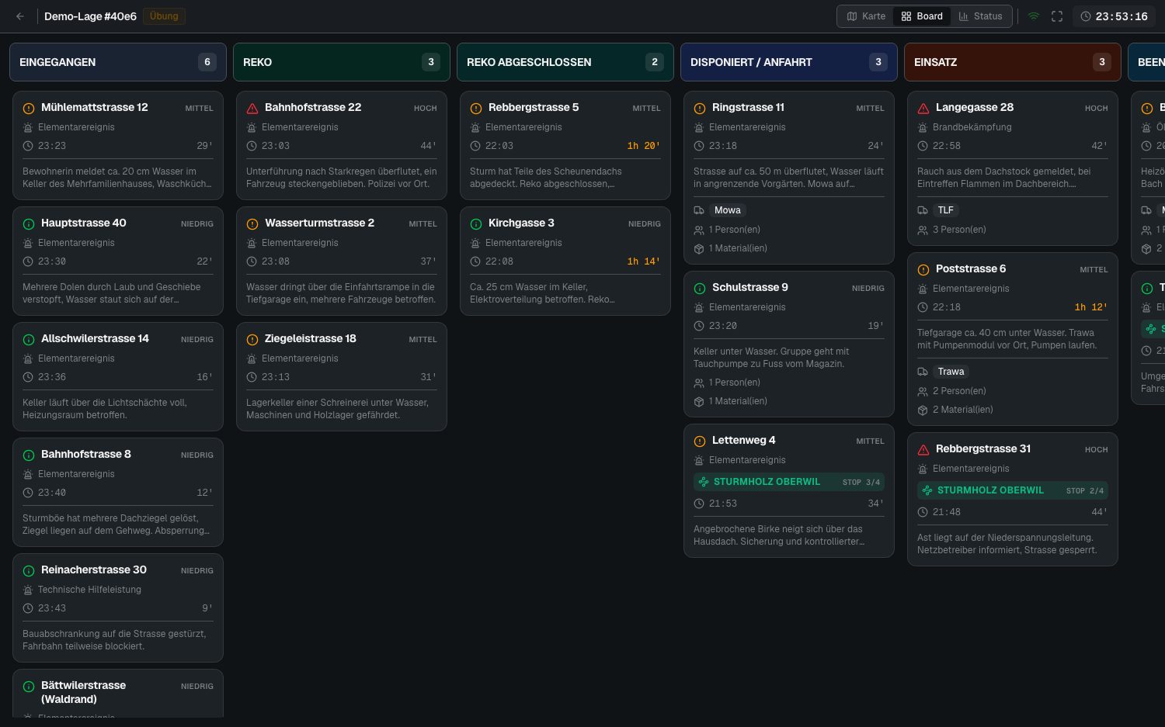Click clock icon beside 23:23 on Mühlemattstrasse
Viewport: 1165px width, 727px height.
click(x=28, y=146)
